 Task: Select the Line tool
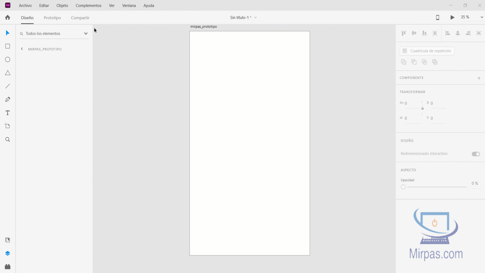(8, 86)
